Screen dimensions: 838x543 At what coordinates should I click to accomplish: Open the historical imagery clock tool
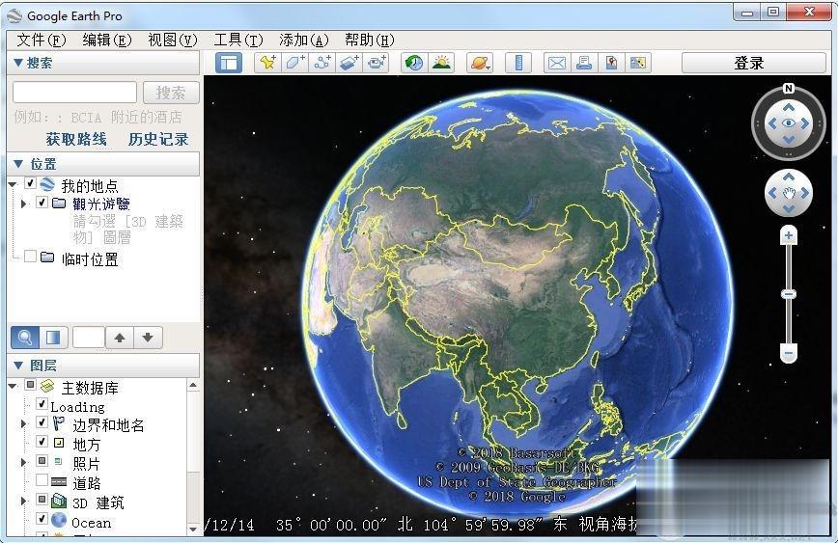tap(413, 63)
